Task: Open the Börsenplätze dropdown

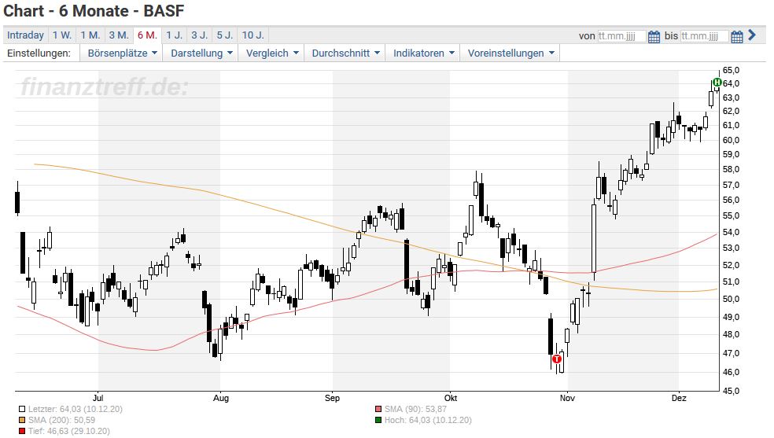Action: [x=122, y=53]
